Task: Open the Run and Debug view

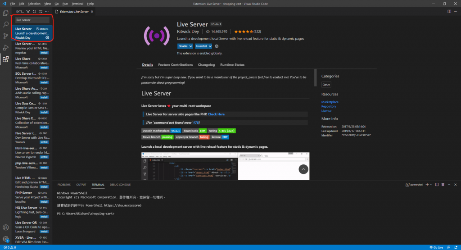Action: 5,47
